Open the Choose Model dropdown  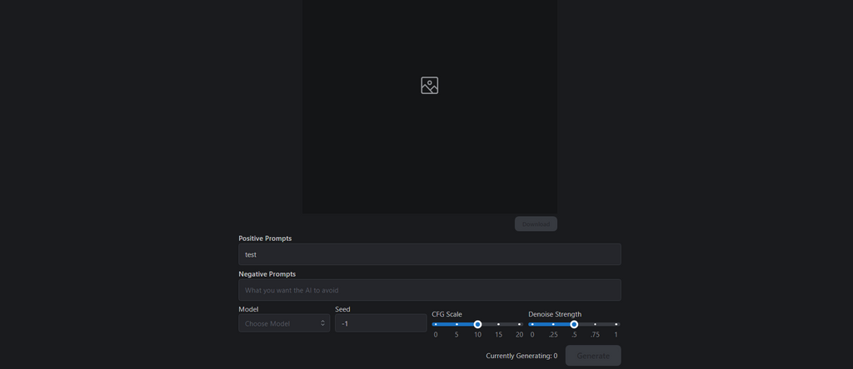coord(286,323)
